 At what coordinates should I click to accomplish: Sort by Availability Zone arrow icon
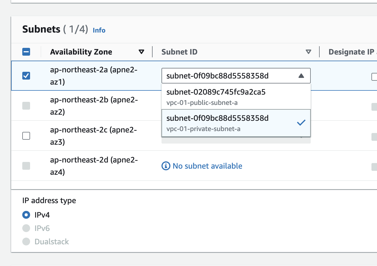141,52
